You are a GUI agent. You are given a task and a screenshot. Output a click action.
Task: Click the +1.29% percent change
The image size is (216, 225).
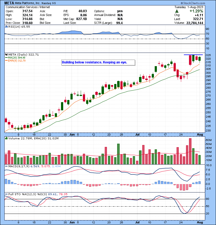coord(196,11)
